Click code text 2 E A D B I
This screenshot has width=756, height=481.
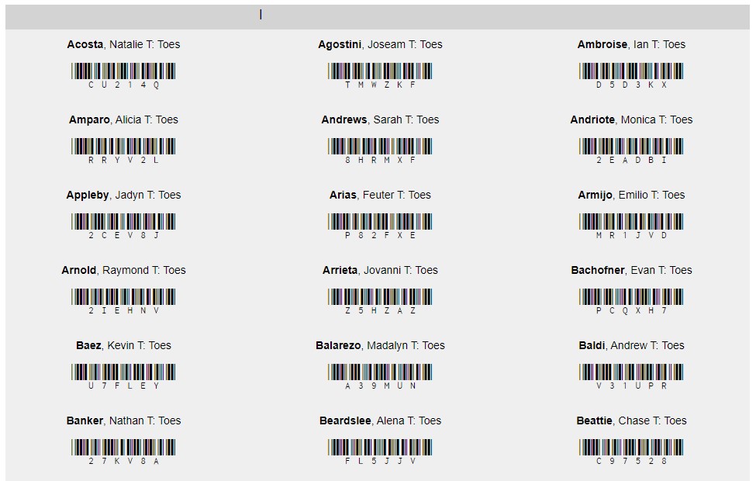pyautogui.click(x=631, y=160)
